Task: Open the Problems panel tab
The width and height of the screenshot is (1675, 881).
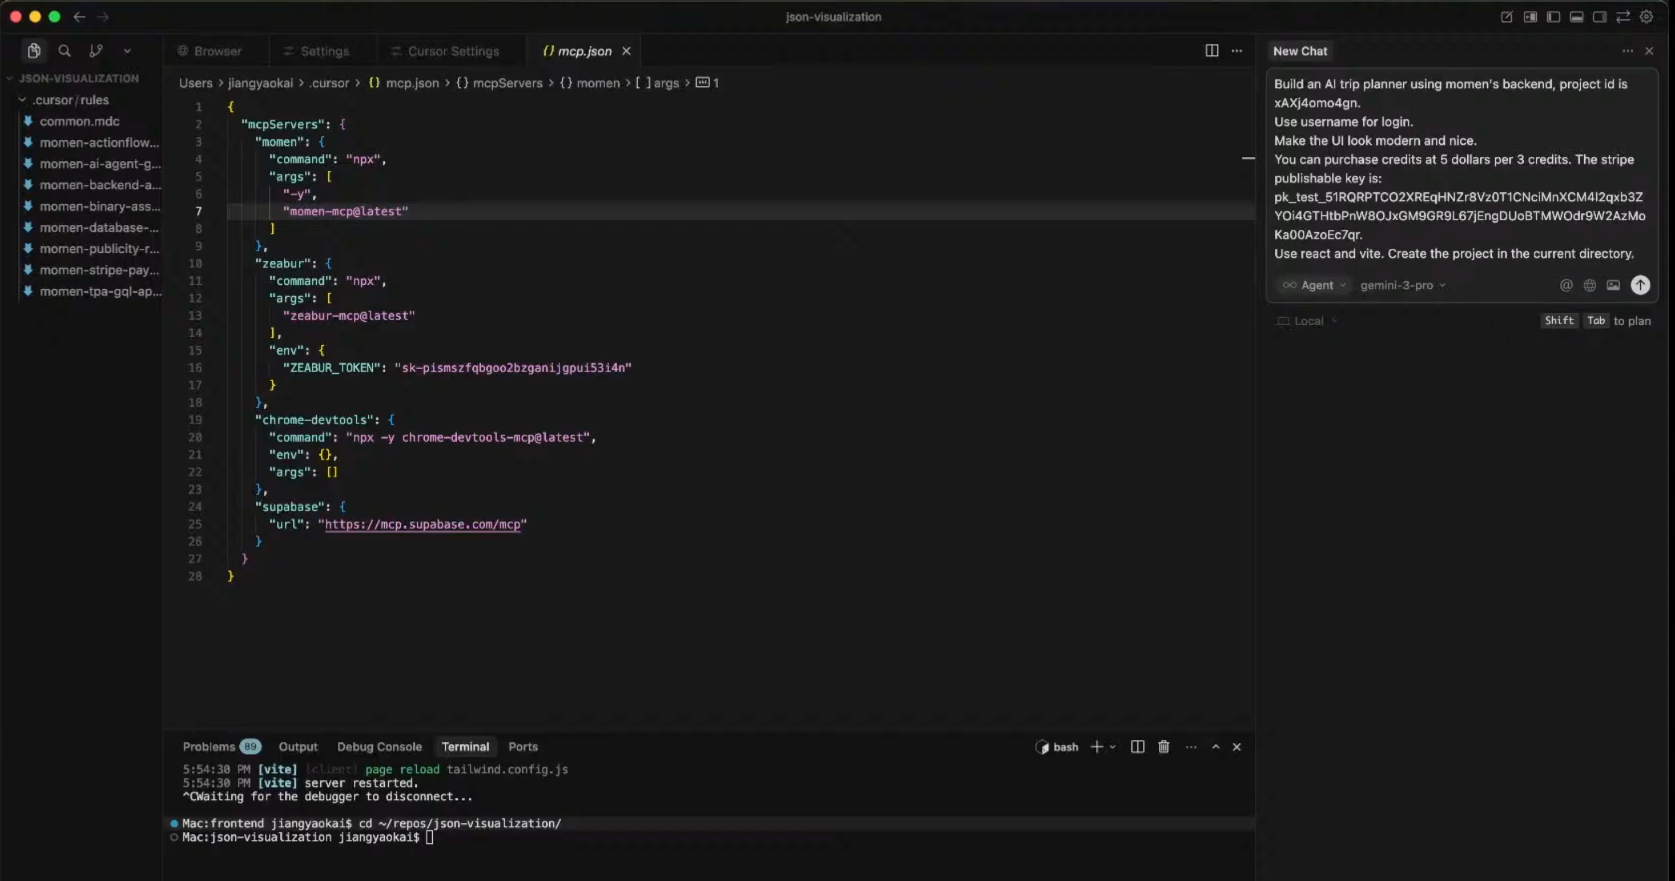Action: point(209,747)
